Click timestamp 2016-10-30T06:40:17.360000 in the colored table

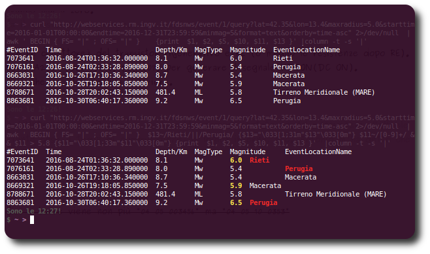pos(97,203)
